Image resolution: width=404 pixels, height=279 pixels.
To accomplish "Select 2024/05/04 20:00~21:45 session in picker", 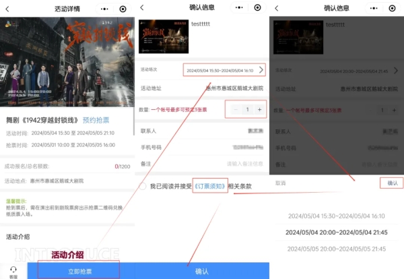I will pyautogui.click(x=335, y=232).
